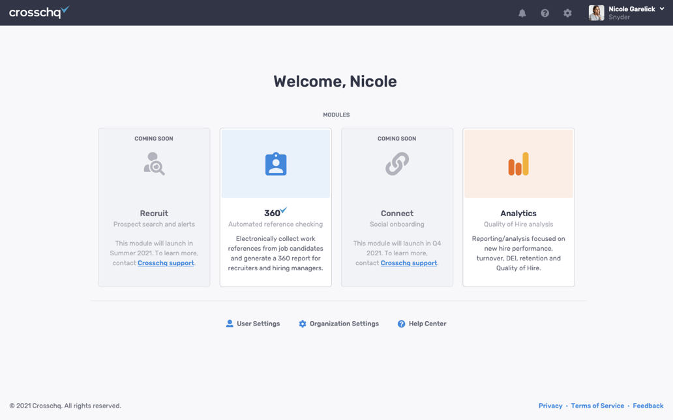Viewport: 673px width, 420px height.
Task: Click Crosschq support link in Connect card
Action: tap(409, 263)
